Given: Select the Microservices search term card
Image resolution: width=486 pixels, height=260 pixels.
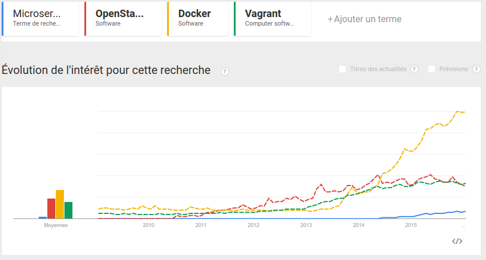Looking at the screenshot, I should point(40,19).
